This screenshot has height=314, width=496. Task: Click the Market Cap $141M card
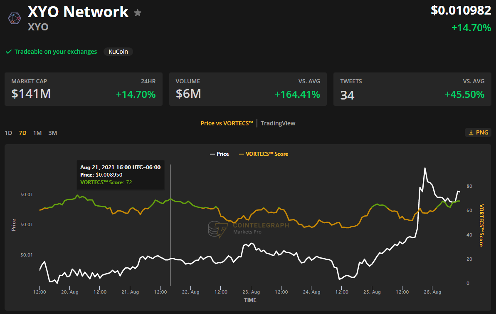pyautogui.click(x=83, y=89)
